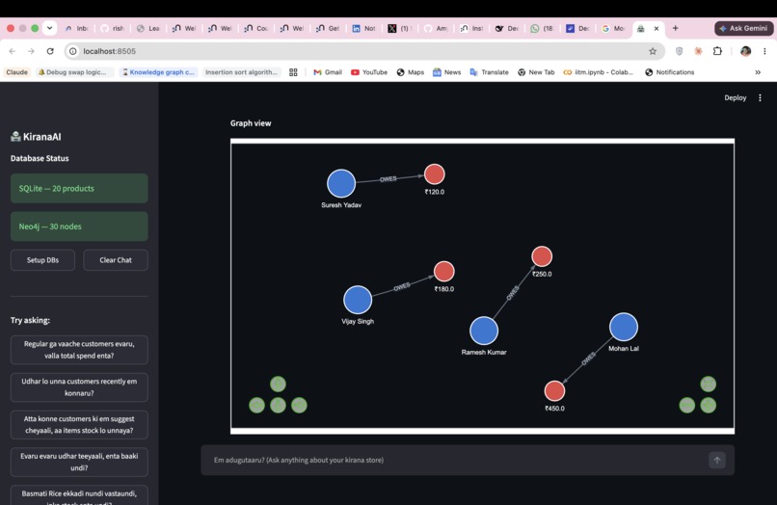The height and width of the screenshot is (505, 777).
Task: Switch to the Google 'Mo' tab
Action: click(613, 29)
